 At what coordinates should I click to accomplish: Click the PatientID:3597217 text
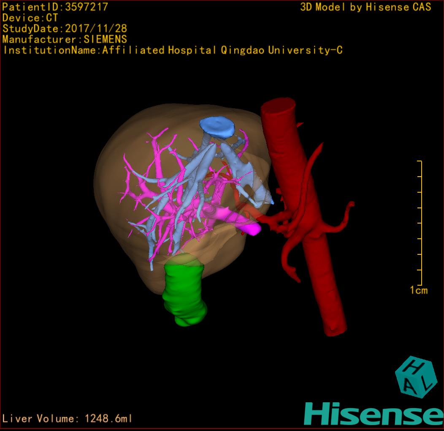(55, 7)
